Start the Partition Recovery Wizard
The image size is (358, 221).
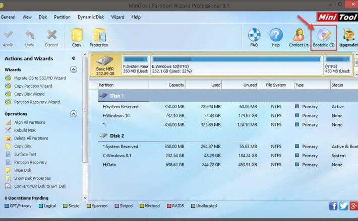click(37, 102)
